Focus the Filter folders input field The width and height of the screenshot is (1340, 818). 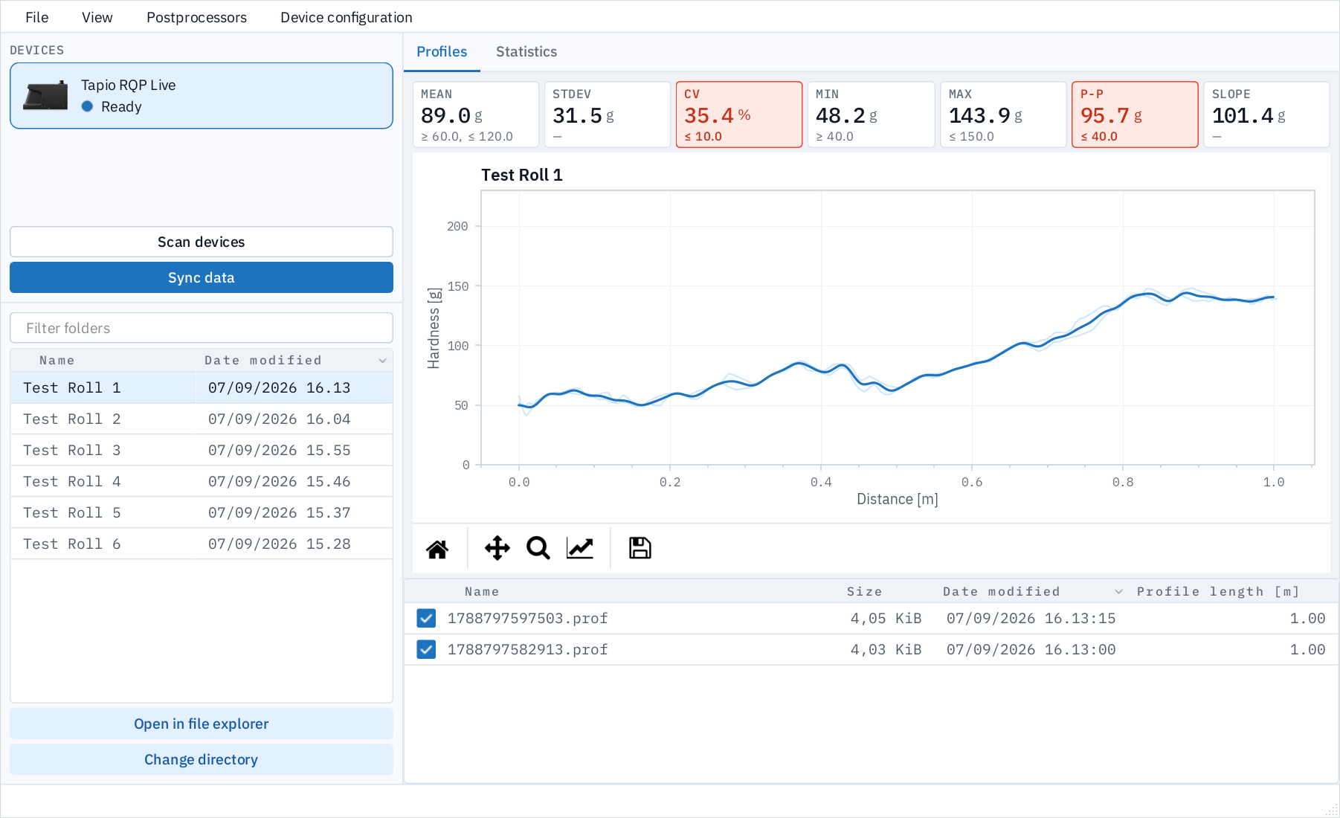[x=202, y=328]
